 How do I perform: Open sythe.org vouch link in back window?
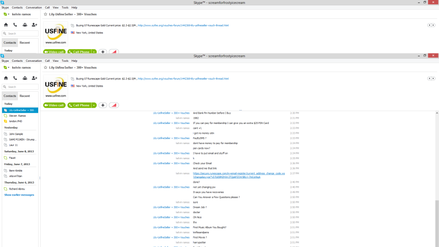tap(183, 25)
